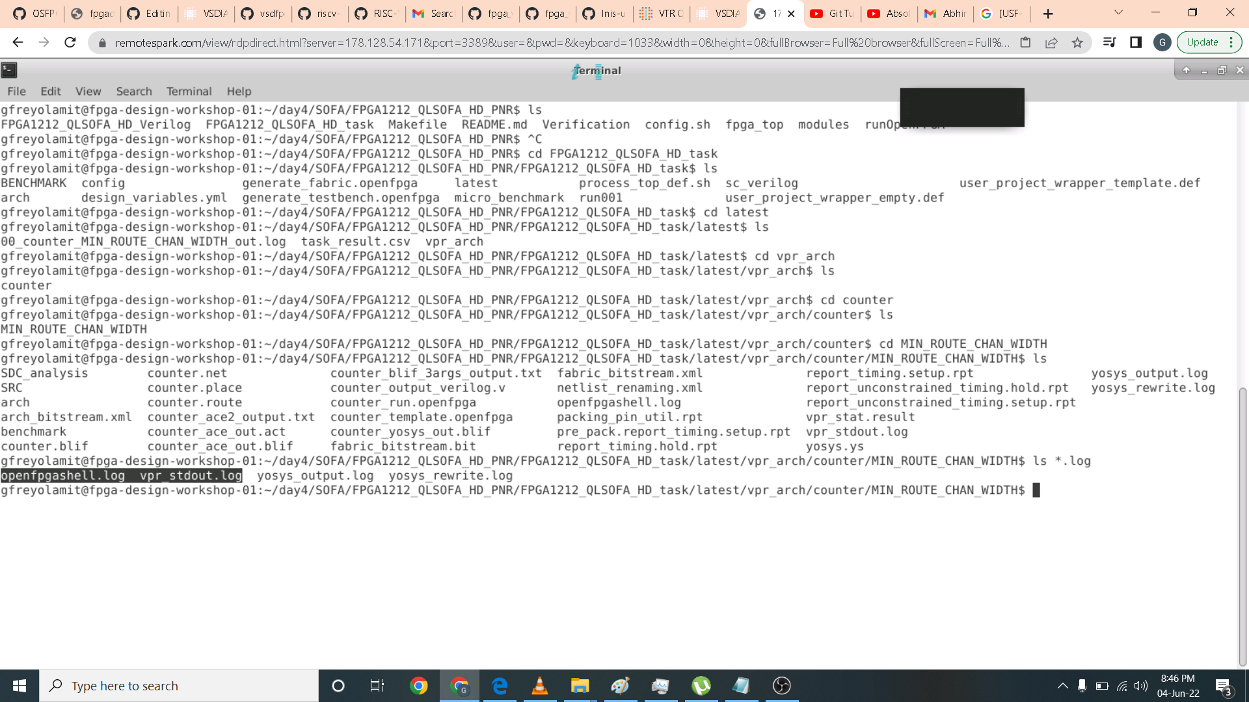Open Microsoft Edge from taskbar
1249x702 pixels.
[500, 686]
